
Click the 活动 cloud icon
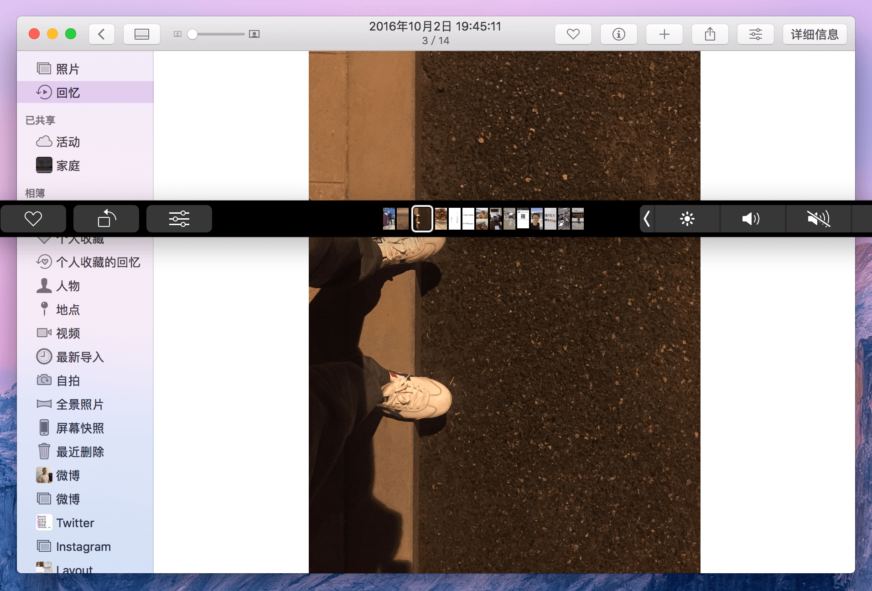pos(44,142)
